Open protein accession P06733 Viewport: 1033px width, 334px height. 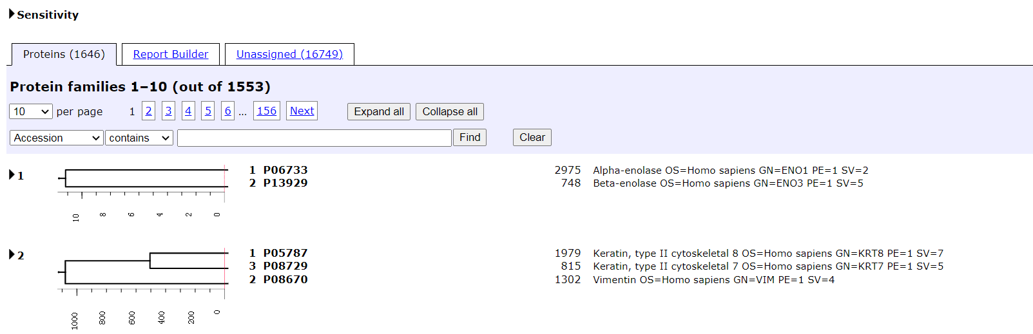285,170
